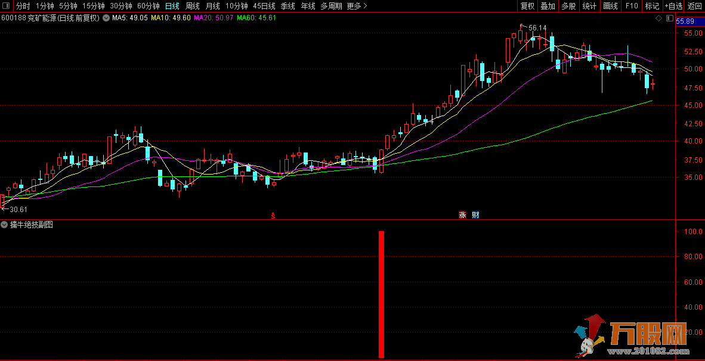Open the F10 company info
The height and width of the screenshot is (361, 705).
point(632,6)
